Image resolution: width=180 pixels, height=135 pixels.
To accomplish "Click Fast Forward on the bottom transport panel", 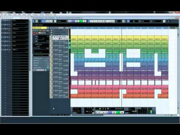I will pyautogui.click(x=103, y=112).
